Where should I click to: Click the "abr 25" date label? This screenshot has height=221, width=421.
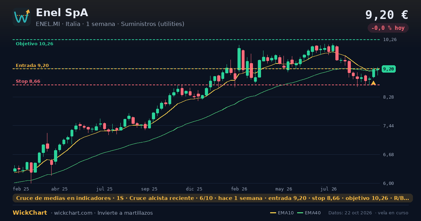(x=59, y=189)
